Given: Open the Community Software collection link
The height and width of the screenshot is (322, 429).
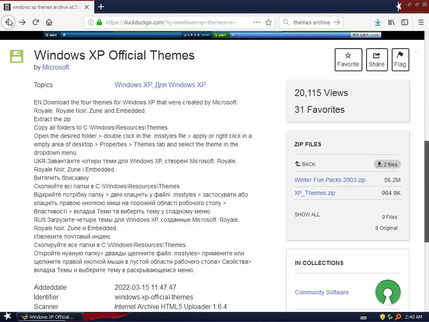Looking at the screenshot, I should coord(322,292).
